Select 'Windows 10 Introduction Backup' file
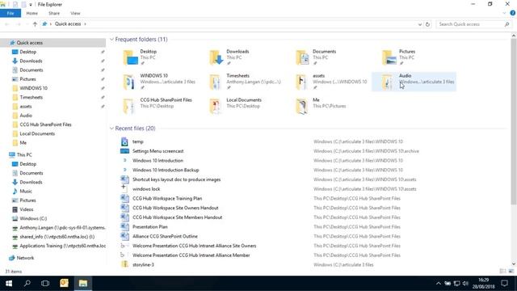517x291 pixels. tap(166, 171)
